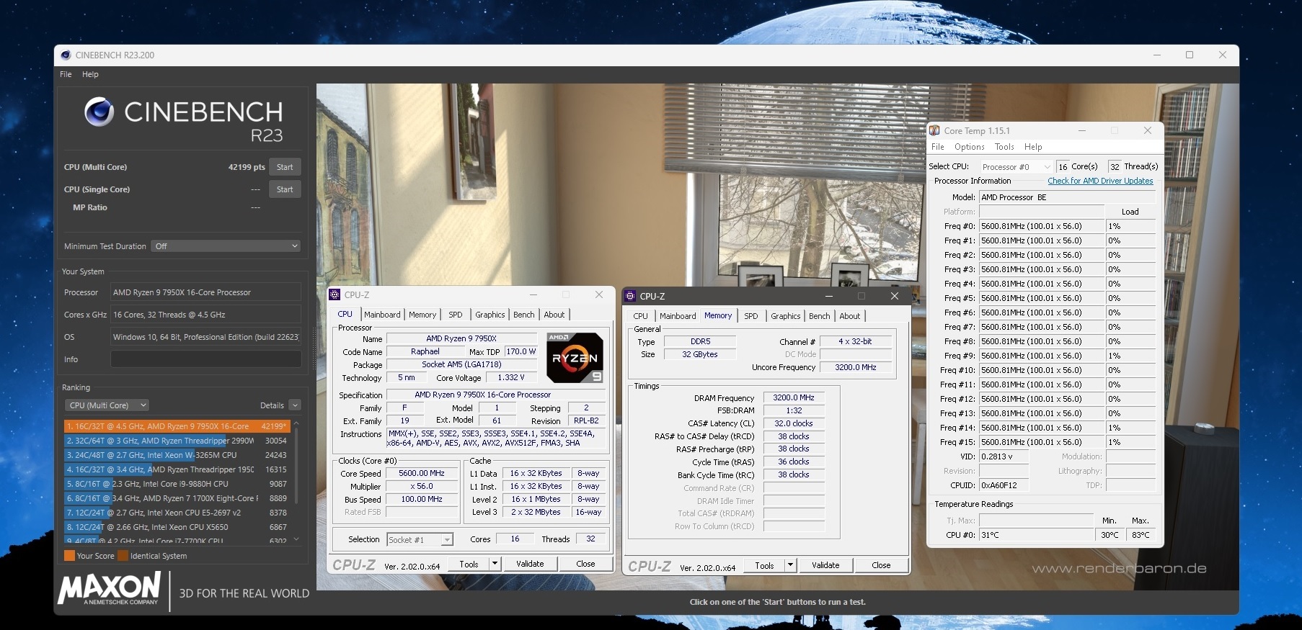Click the Code Name value Raphael
The height and width of the screenshot is (630, 1302).
(425, 351)
